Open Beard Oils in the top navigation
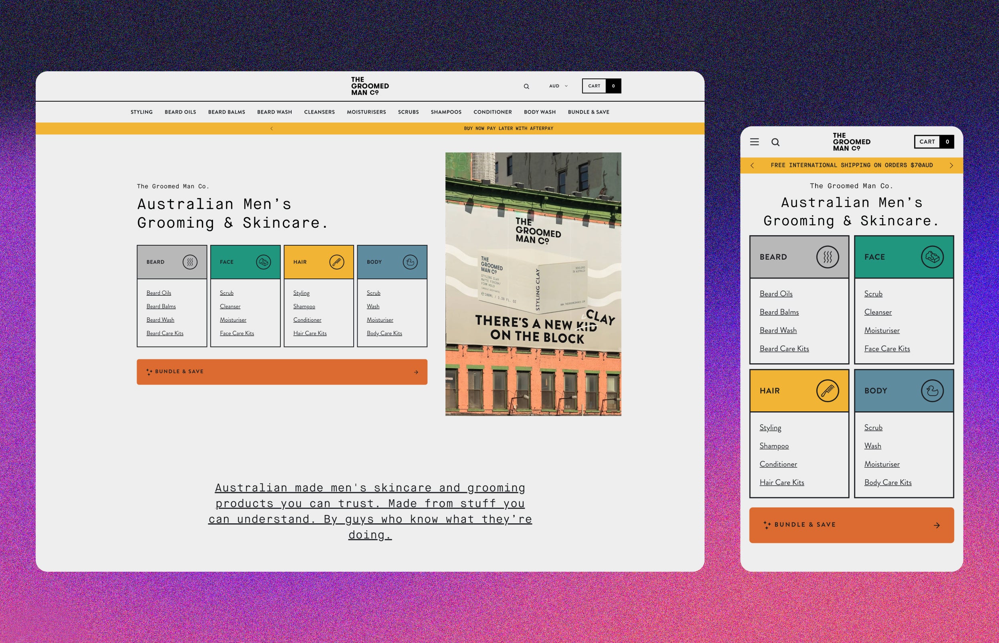 click(180, 112)
